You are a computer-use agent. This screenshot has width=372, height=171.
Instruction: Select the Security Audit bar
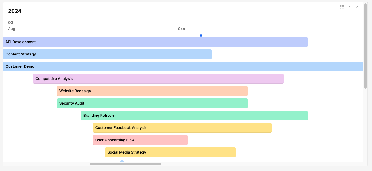pos(152,103)
